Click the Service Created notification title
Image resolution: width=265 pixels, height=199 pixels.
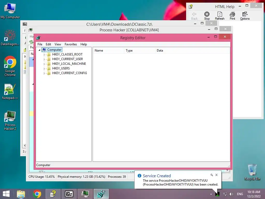[157, 176]
